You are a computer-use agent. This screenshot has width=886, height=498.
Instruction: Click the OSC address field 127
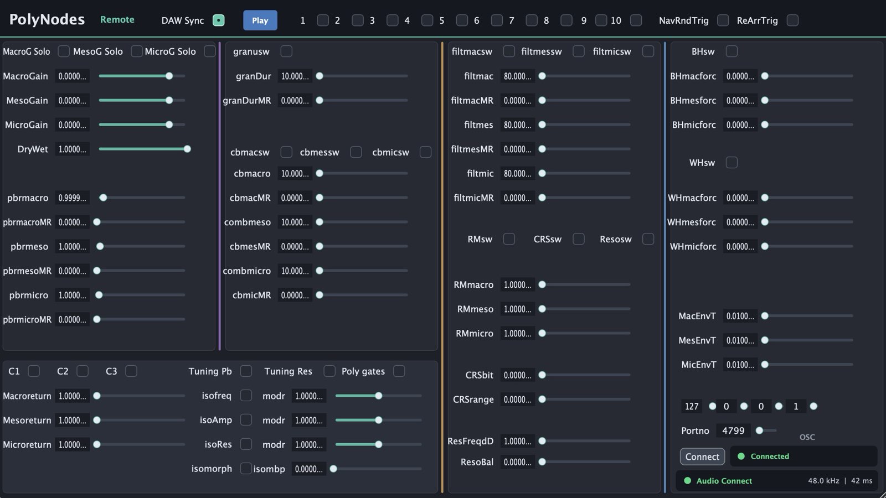click(692, 406)
